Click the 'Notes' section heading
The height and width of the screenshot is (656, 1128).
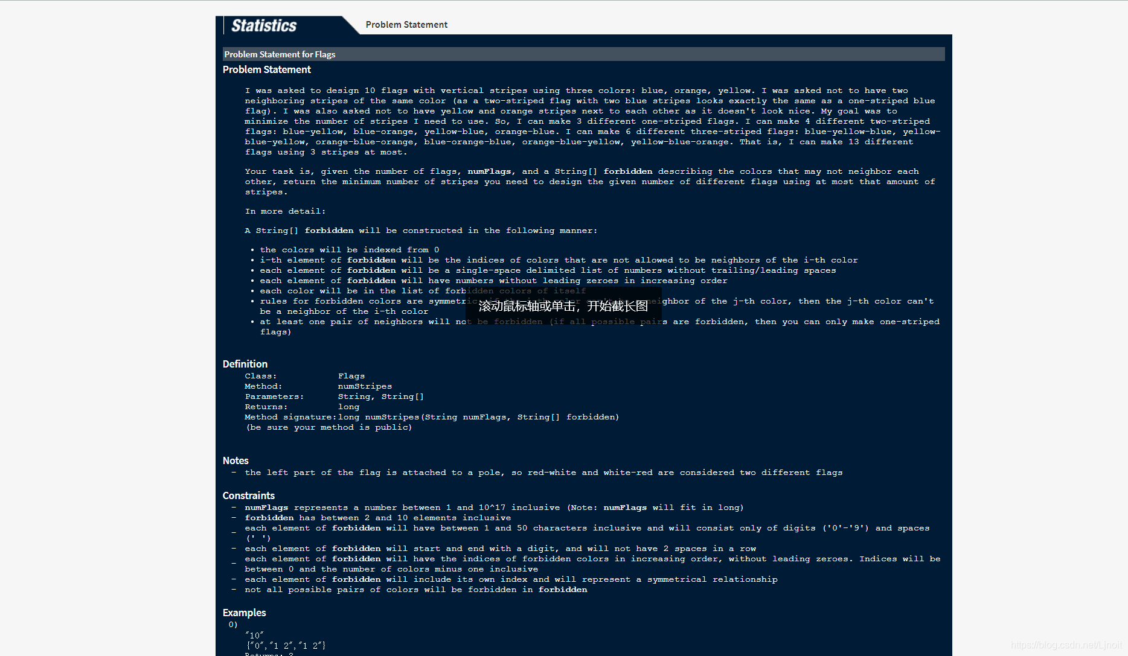click(236, 460)
